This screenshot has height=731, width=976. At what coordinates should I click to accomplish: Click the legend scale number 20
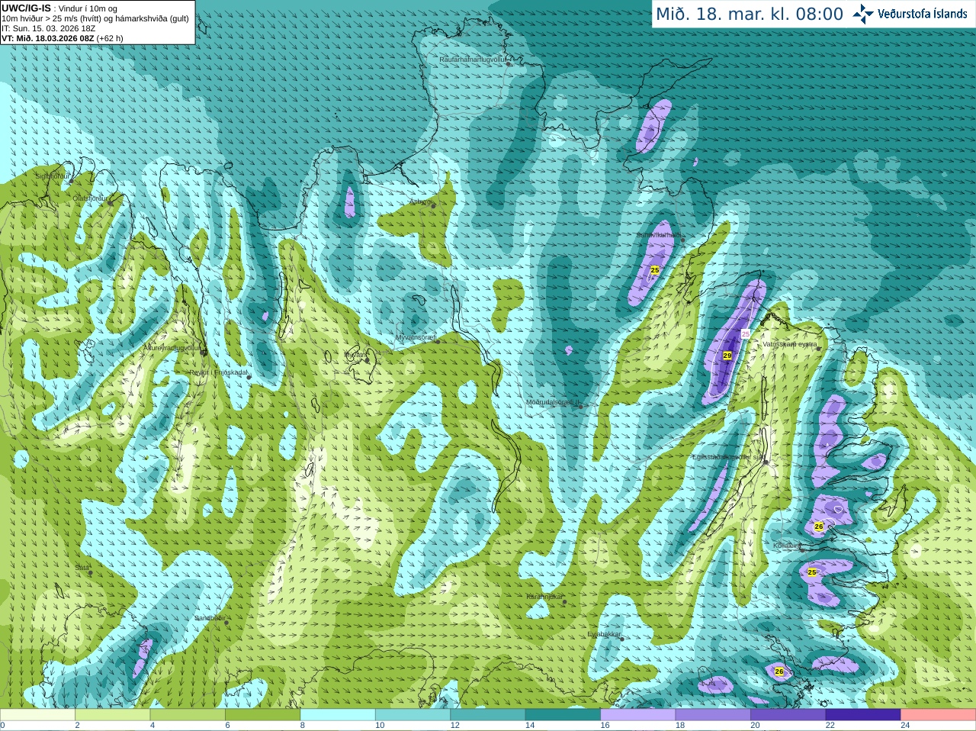pos(755,726)
